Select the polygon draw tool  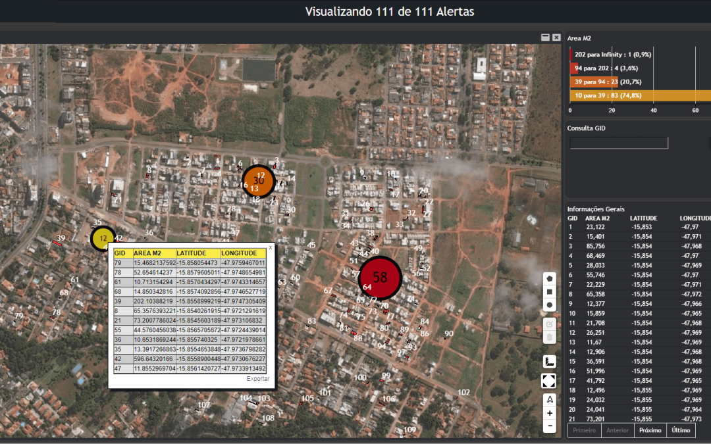click(x=550, y=278)
